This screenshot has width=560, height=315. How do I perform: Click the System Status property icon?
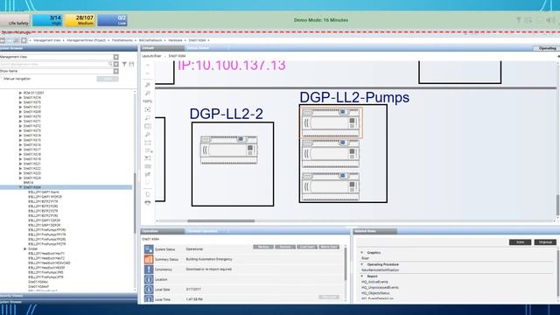click(149, 249)
